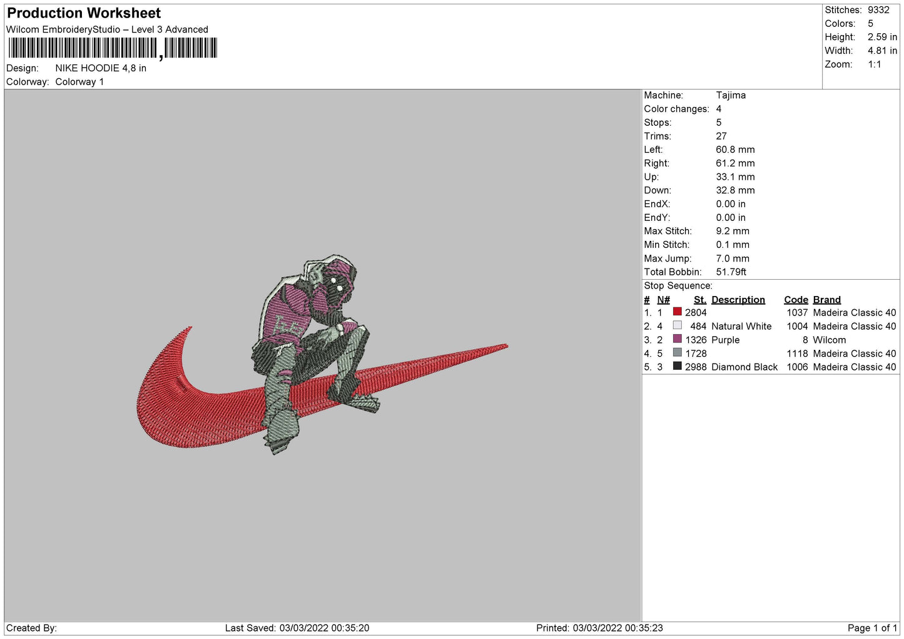Click the barcode under the worksheet title
904x639 pixels.
[x=113, y=48]
